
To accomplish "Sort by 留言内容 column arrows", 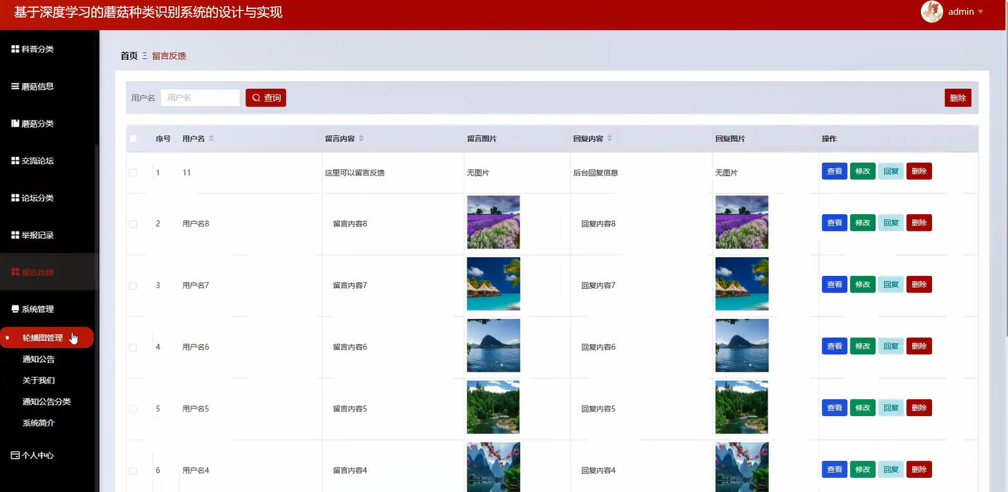I will click(361, 138).
